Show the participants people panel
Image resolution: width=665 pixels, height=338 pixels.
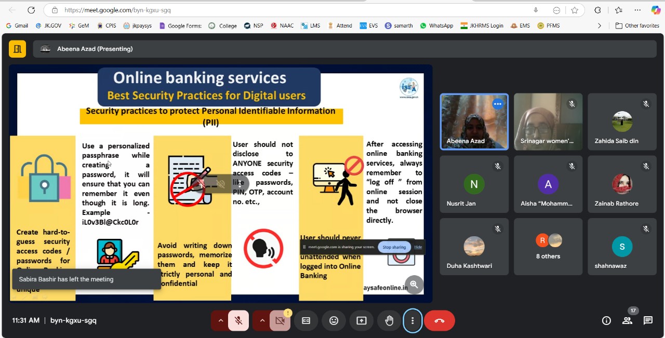coord(627,320)
